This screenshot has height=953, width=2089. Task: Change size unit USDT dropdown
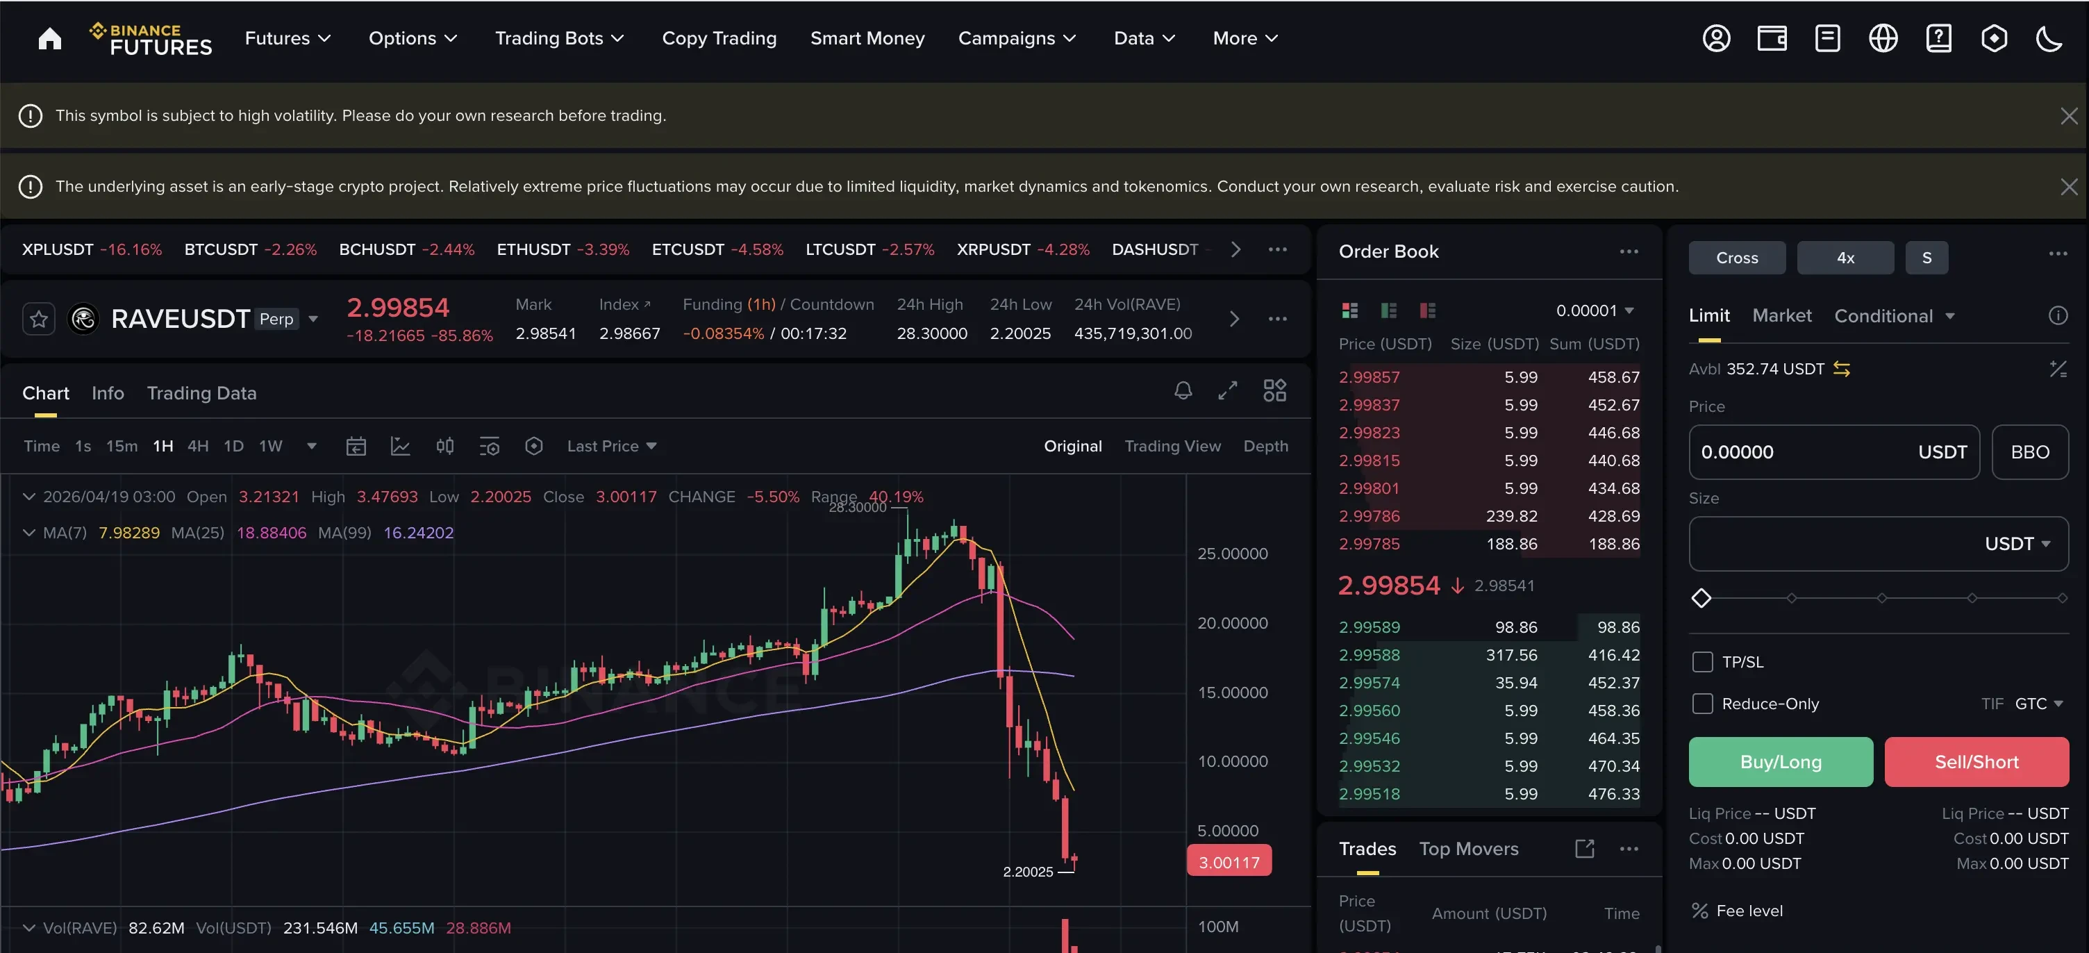coord(2017,543)
